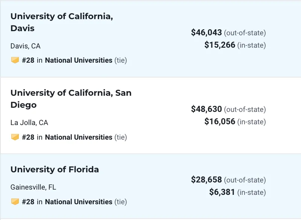Click the $28,658 out-of-state tuition figure

[206, 179]
